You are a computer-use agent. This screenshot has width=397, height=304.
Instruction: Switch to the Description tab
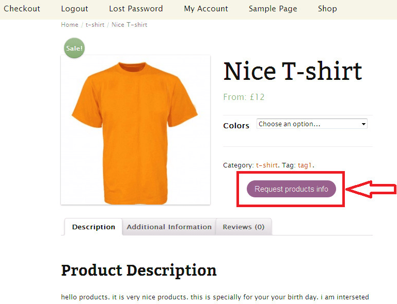coord(93,227)
